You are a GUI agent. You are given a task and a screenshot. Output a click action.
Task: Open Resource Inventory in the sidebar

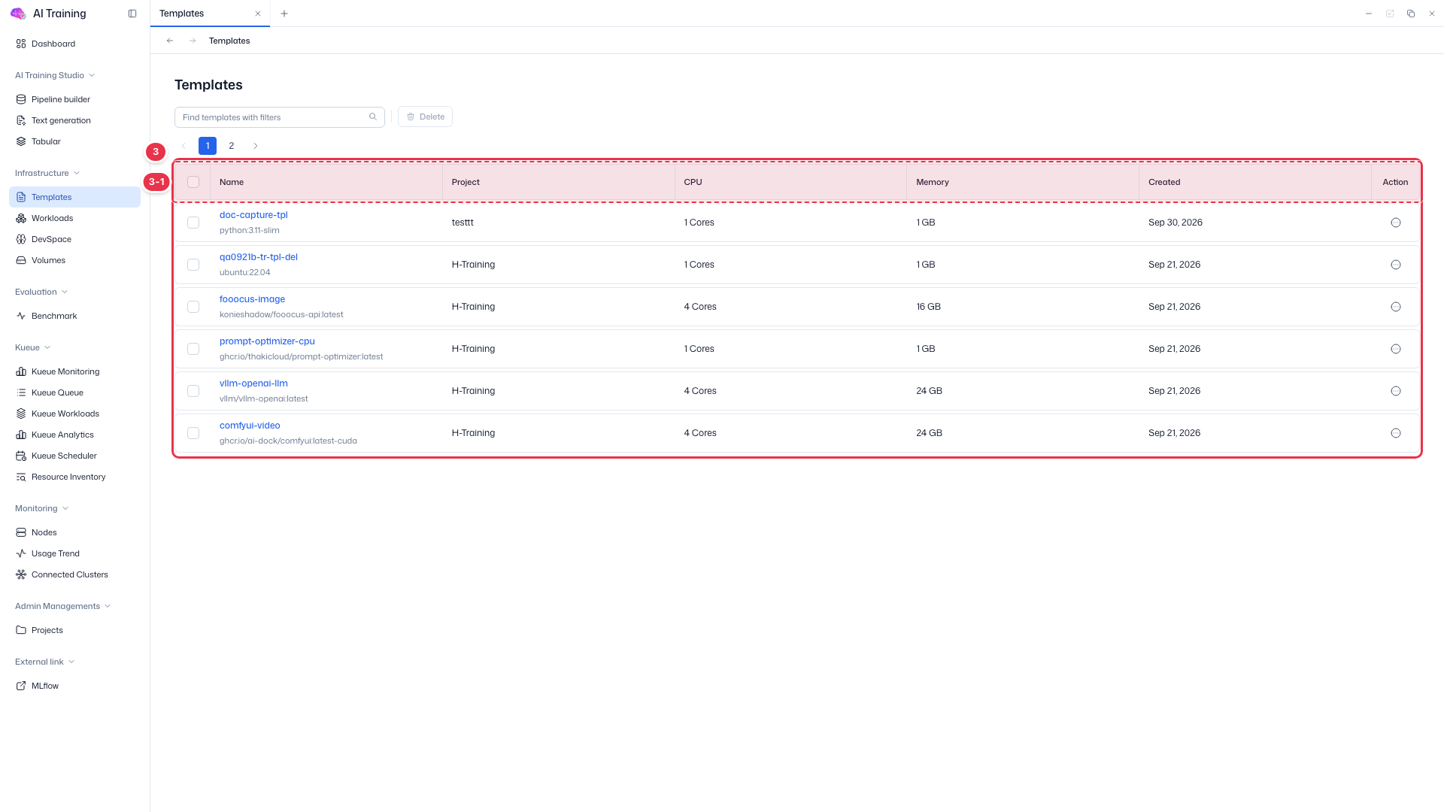point(68,477)
